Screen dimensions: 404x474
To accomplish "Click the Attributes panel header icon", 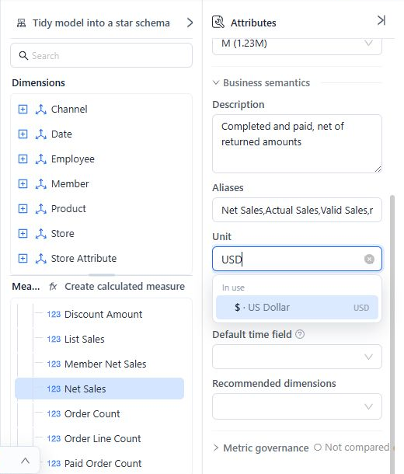I will (x=218, y=22).
